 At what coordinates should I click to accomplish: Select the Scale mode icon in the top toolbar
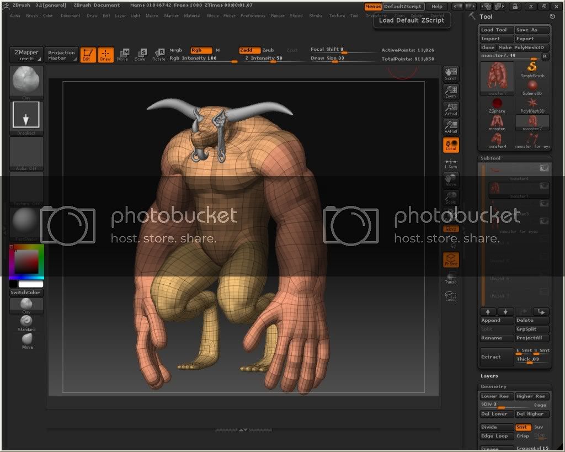[x=140, y=55]
